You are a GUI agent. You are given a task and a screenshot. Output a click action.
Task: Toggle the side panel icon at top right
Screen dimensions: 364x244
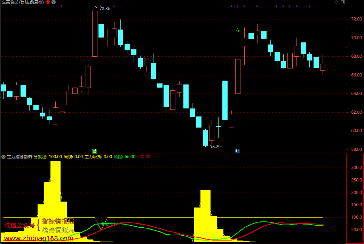pyautogui.click(x=343, y=2)
